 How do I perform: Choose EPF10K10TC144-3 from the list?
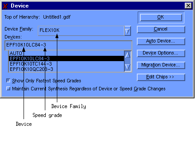(66, 64)
